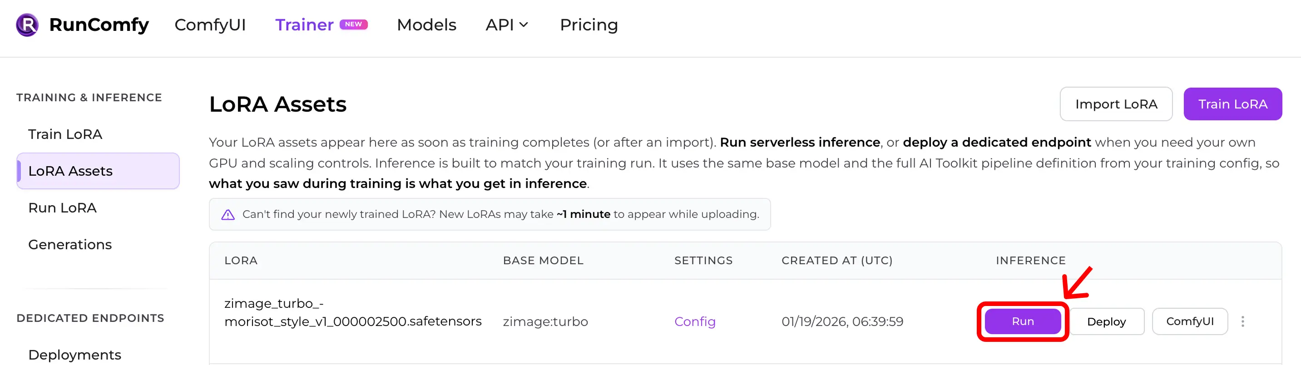Click the RunComfy logo icon
Screen dimensions: 1301x365
pos(27,24)
